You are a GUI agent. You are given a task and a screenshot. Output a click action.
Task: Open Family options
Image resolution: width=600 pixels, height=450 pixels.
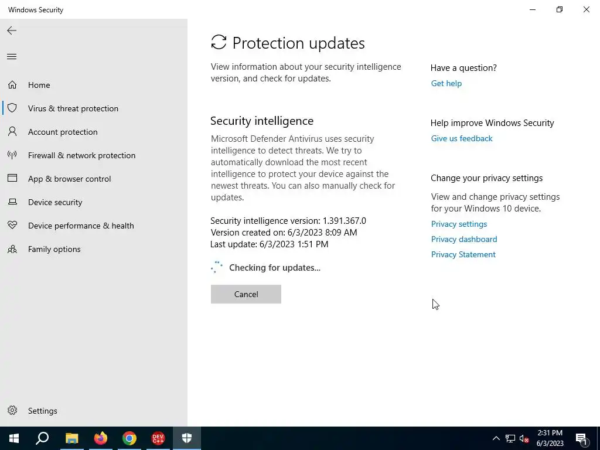54,249
